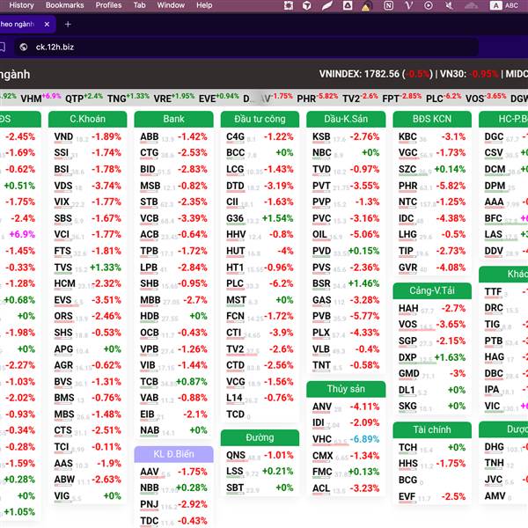
Task: Open the cube icon in the menu bar
Action: [x=306, y=5]
